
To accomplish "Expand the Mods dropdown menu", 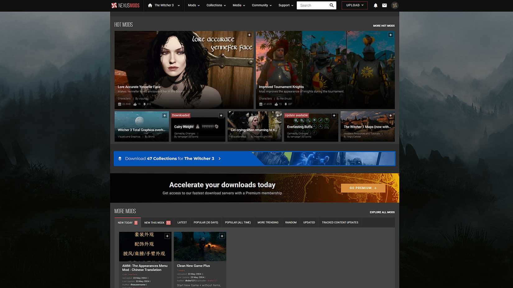I will [x=194, y=5].
